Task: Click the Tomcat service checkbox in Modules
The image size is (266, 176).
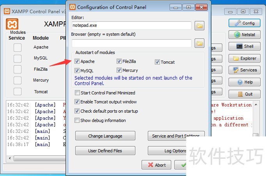Action: [x=18, y=92]
